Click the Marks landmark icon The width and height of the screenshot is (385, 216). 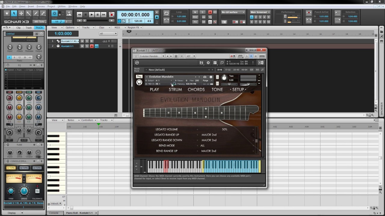point(69,13)
